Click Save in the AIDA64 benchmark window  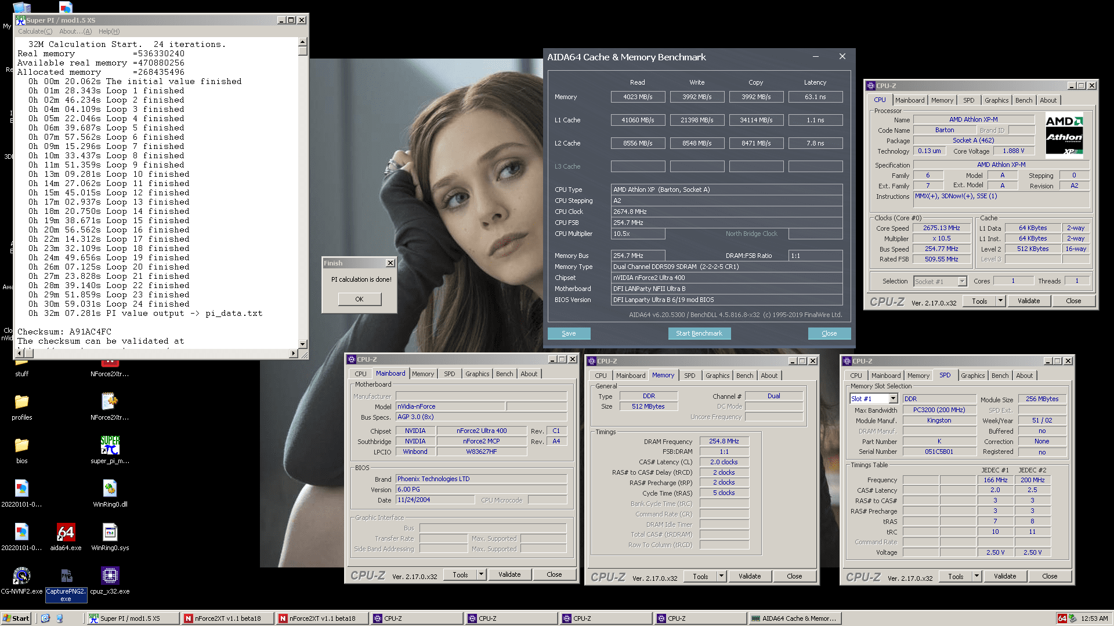tap(569, 333)
